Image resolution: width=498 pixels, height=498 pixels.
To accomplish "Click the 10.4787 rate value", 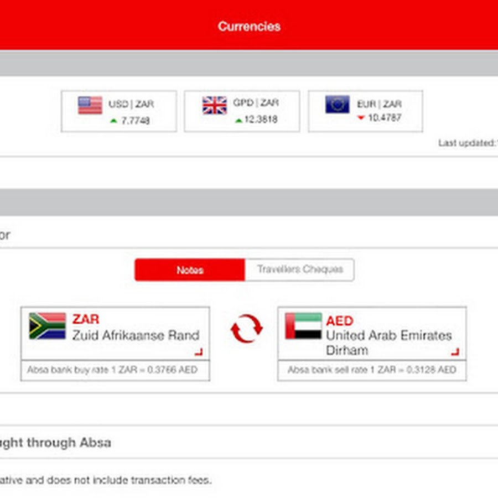I will pyautogui.click(x=385, y=118).
